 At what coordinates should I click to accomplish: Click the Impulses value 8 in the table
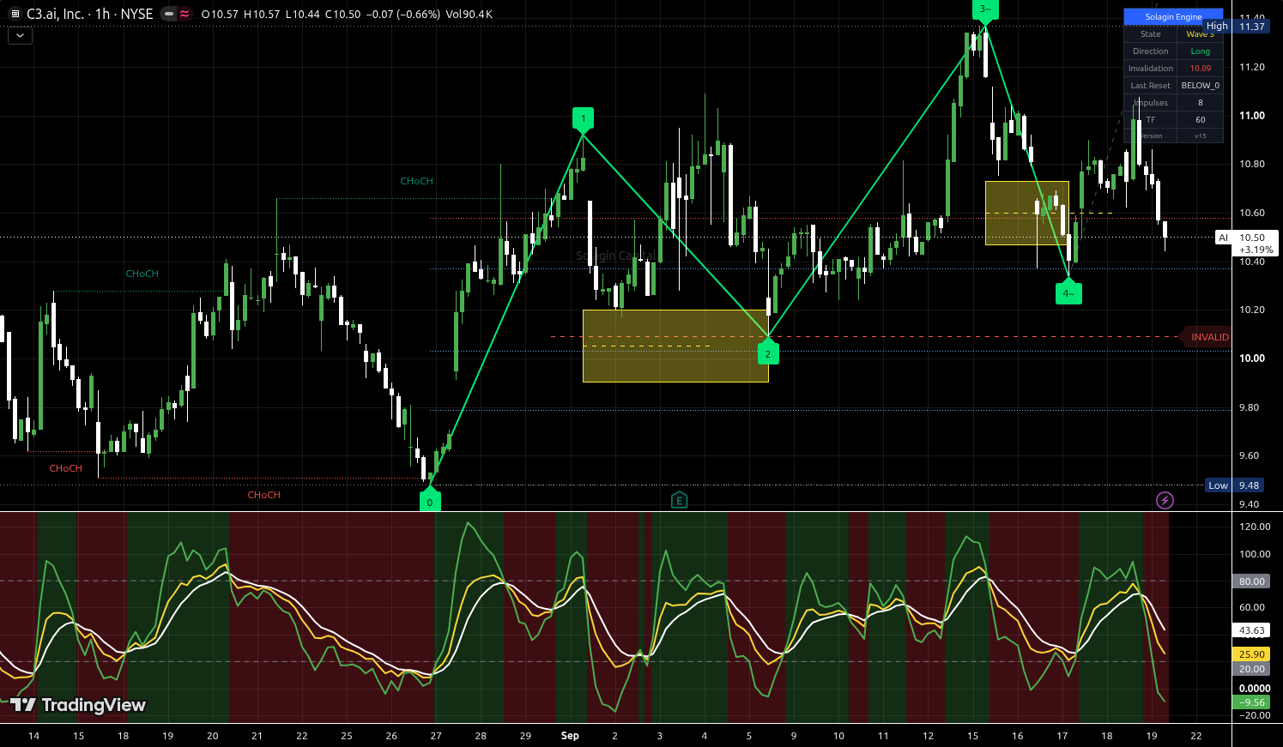pyautogui.click(x=1200, y=103)
